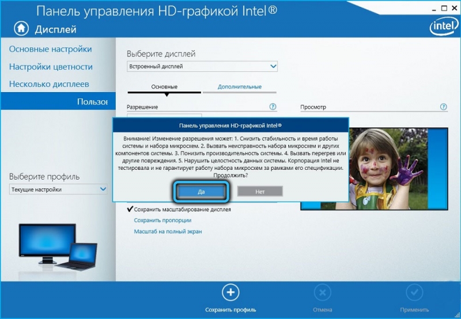The image size is (461, 319).
Task: Click the Выберите дисплей heading
Action: [161, 54]
